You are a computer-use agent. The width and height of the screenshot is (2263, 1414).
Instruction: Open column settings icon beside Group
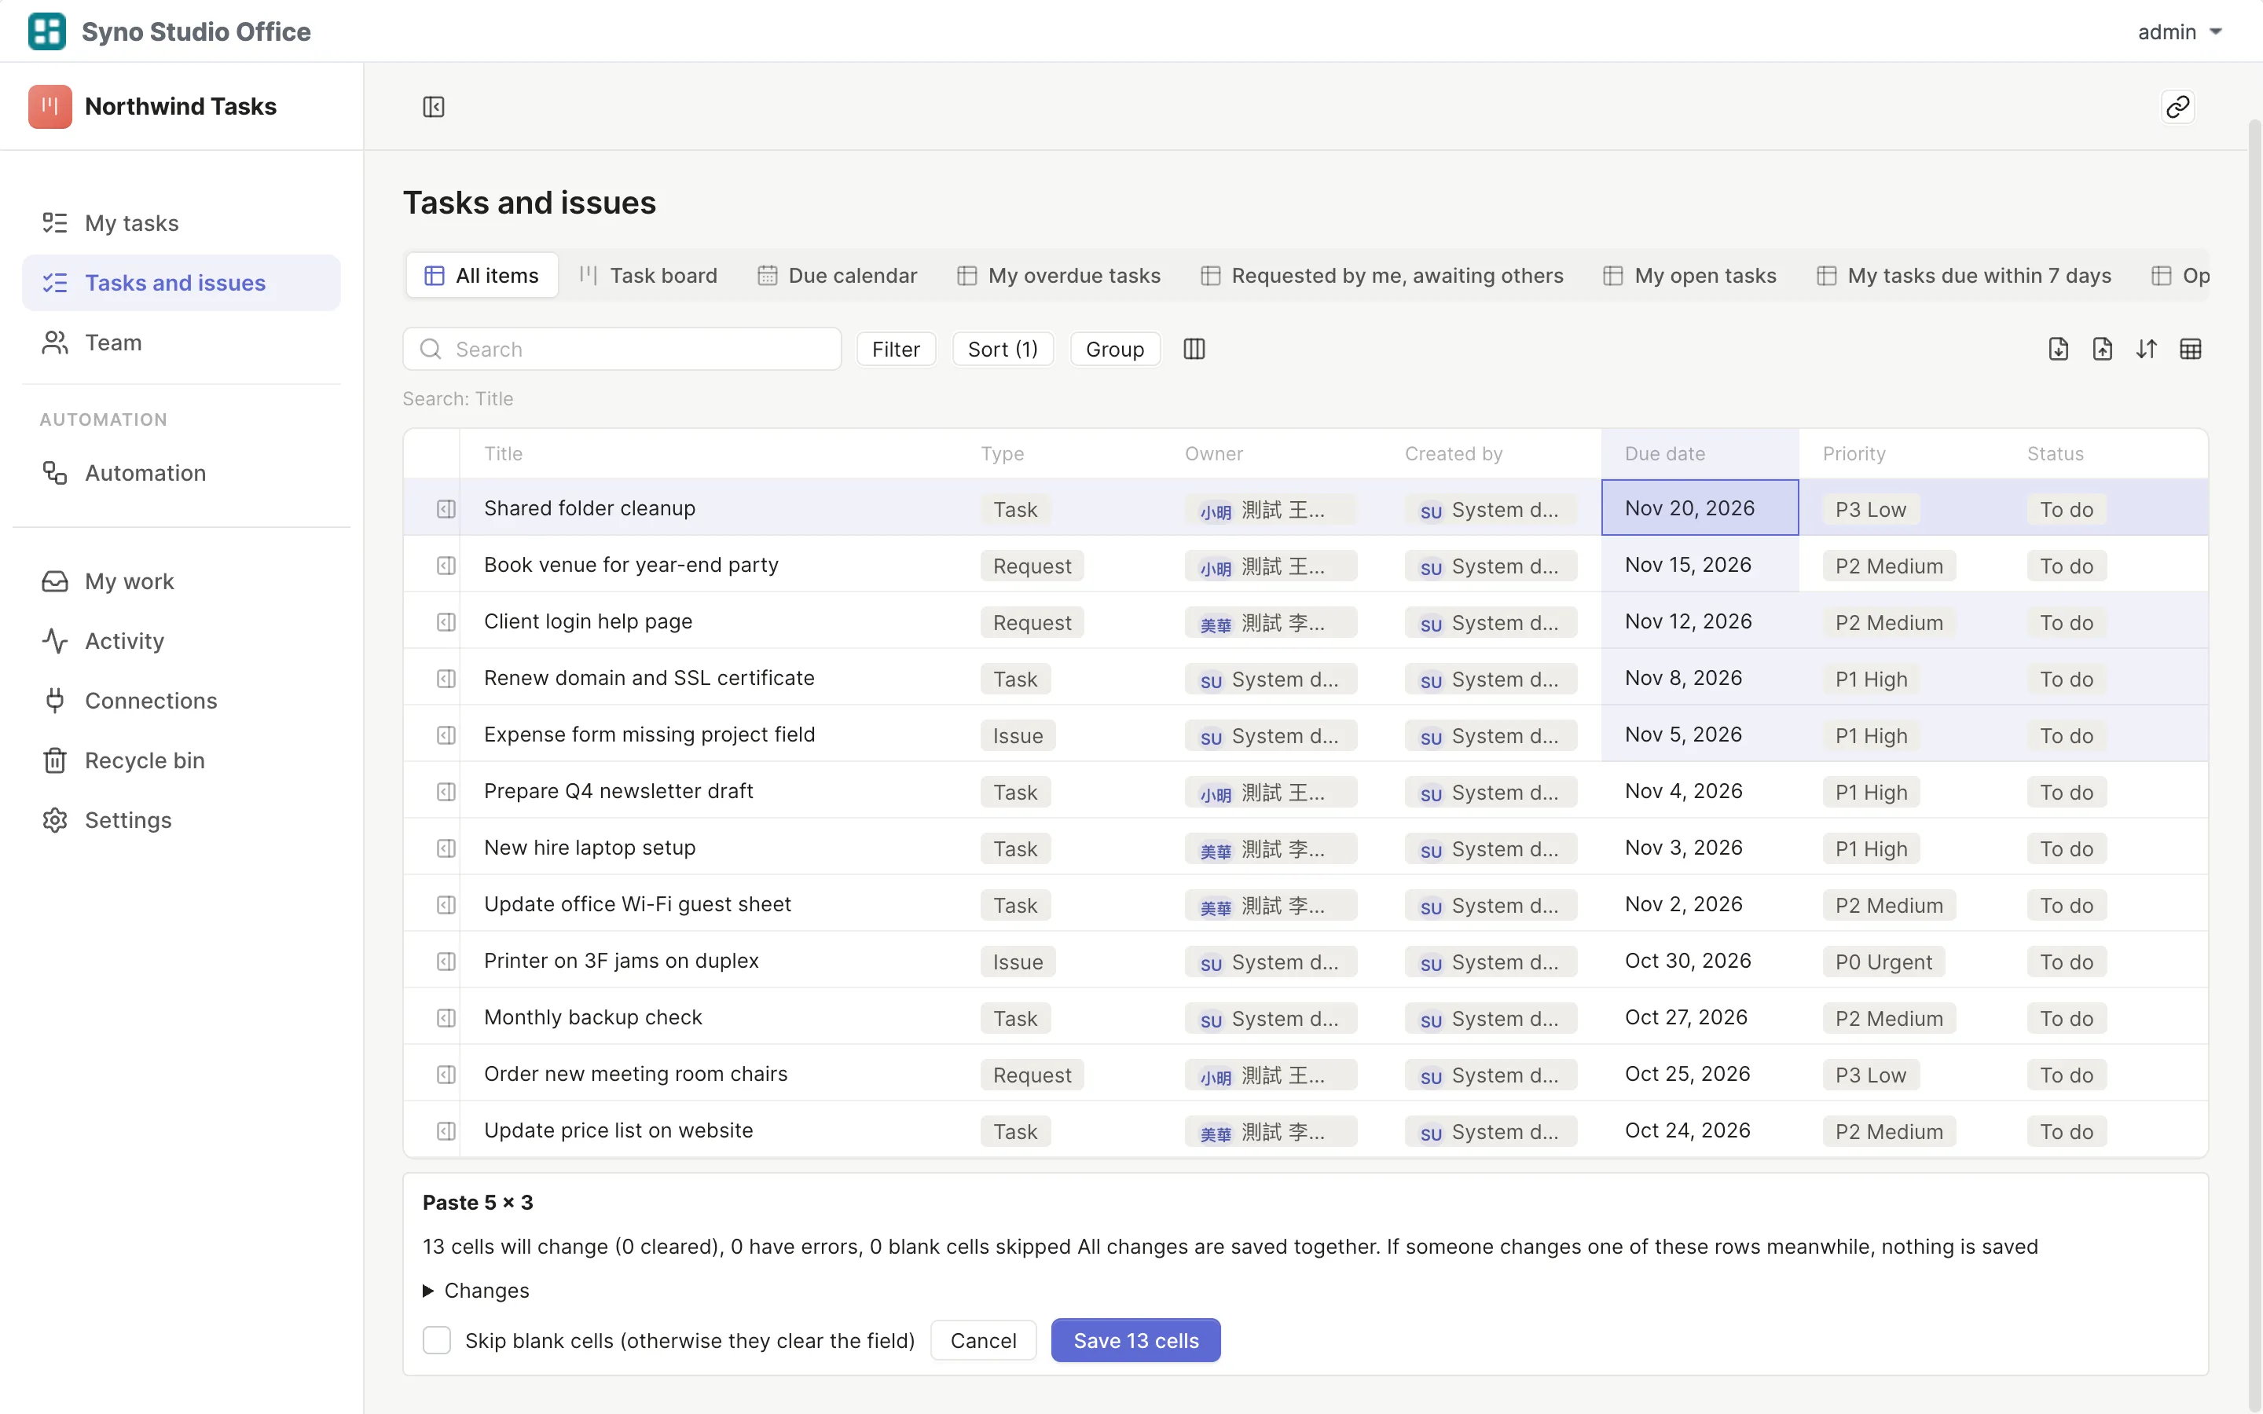coord(1194,349)
